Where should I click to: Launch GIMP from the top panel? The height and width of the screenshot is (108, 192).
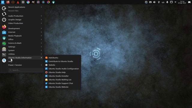(x=33, y=2)
